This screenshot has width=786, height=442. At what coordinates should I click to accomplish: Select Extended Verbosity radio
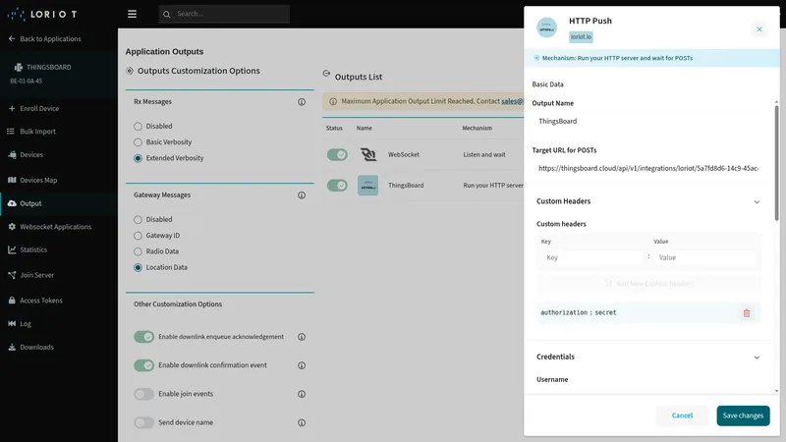pos(138,158)
